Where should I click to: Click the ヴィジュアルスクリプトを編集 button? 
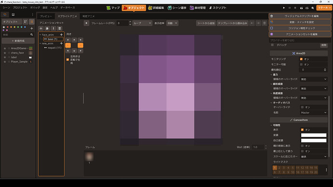300,16
